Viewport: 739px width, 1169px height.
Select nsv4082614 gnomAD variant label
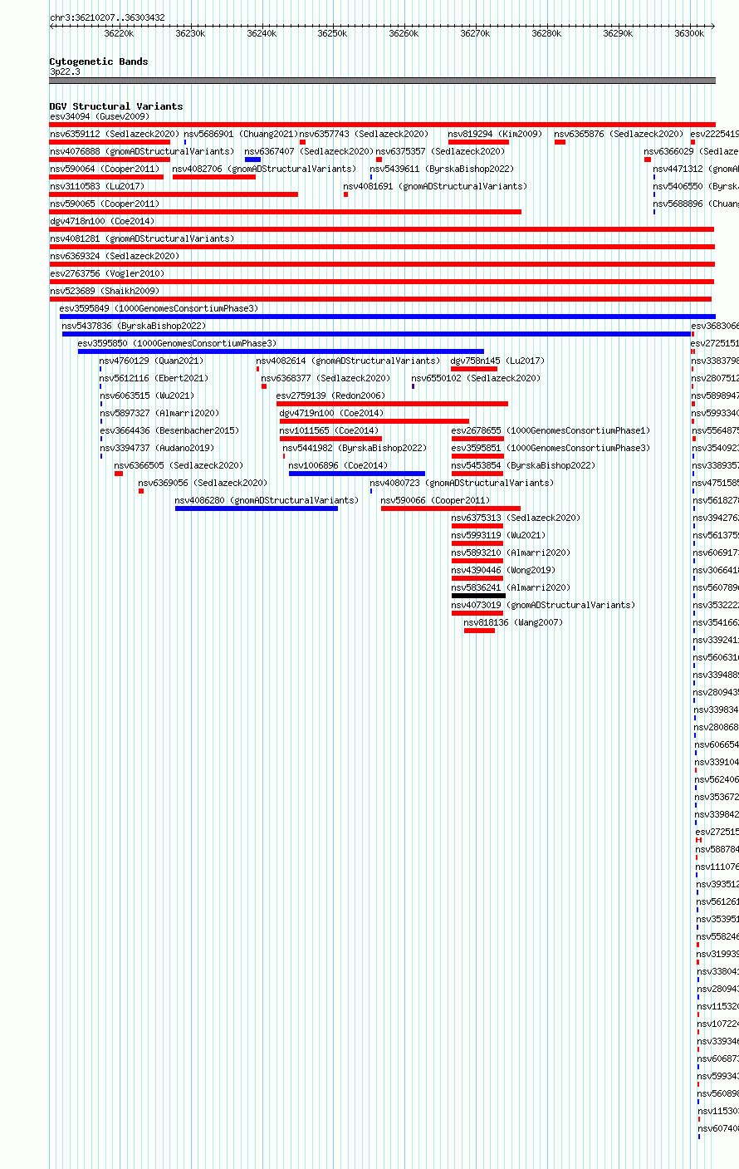pos(349,361)
